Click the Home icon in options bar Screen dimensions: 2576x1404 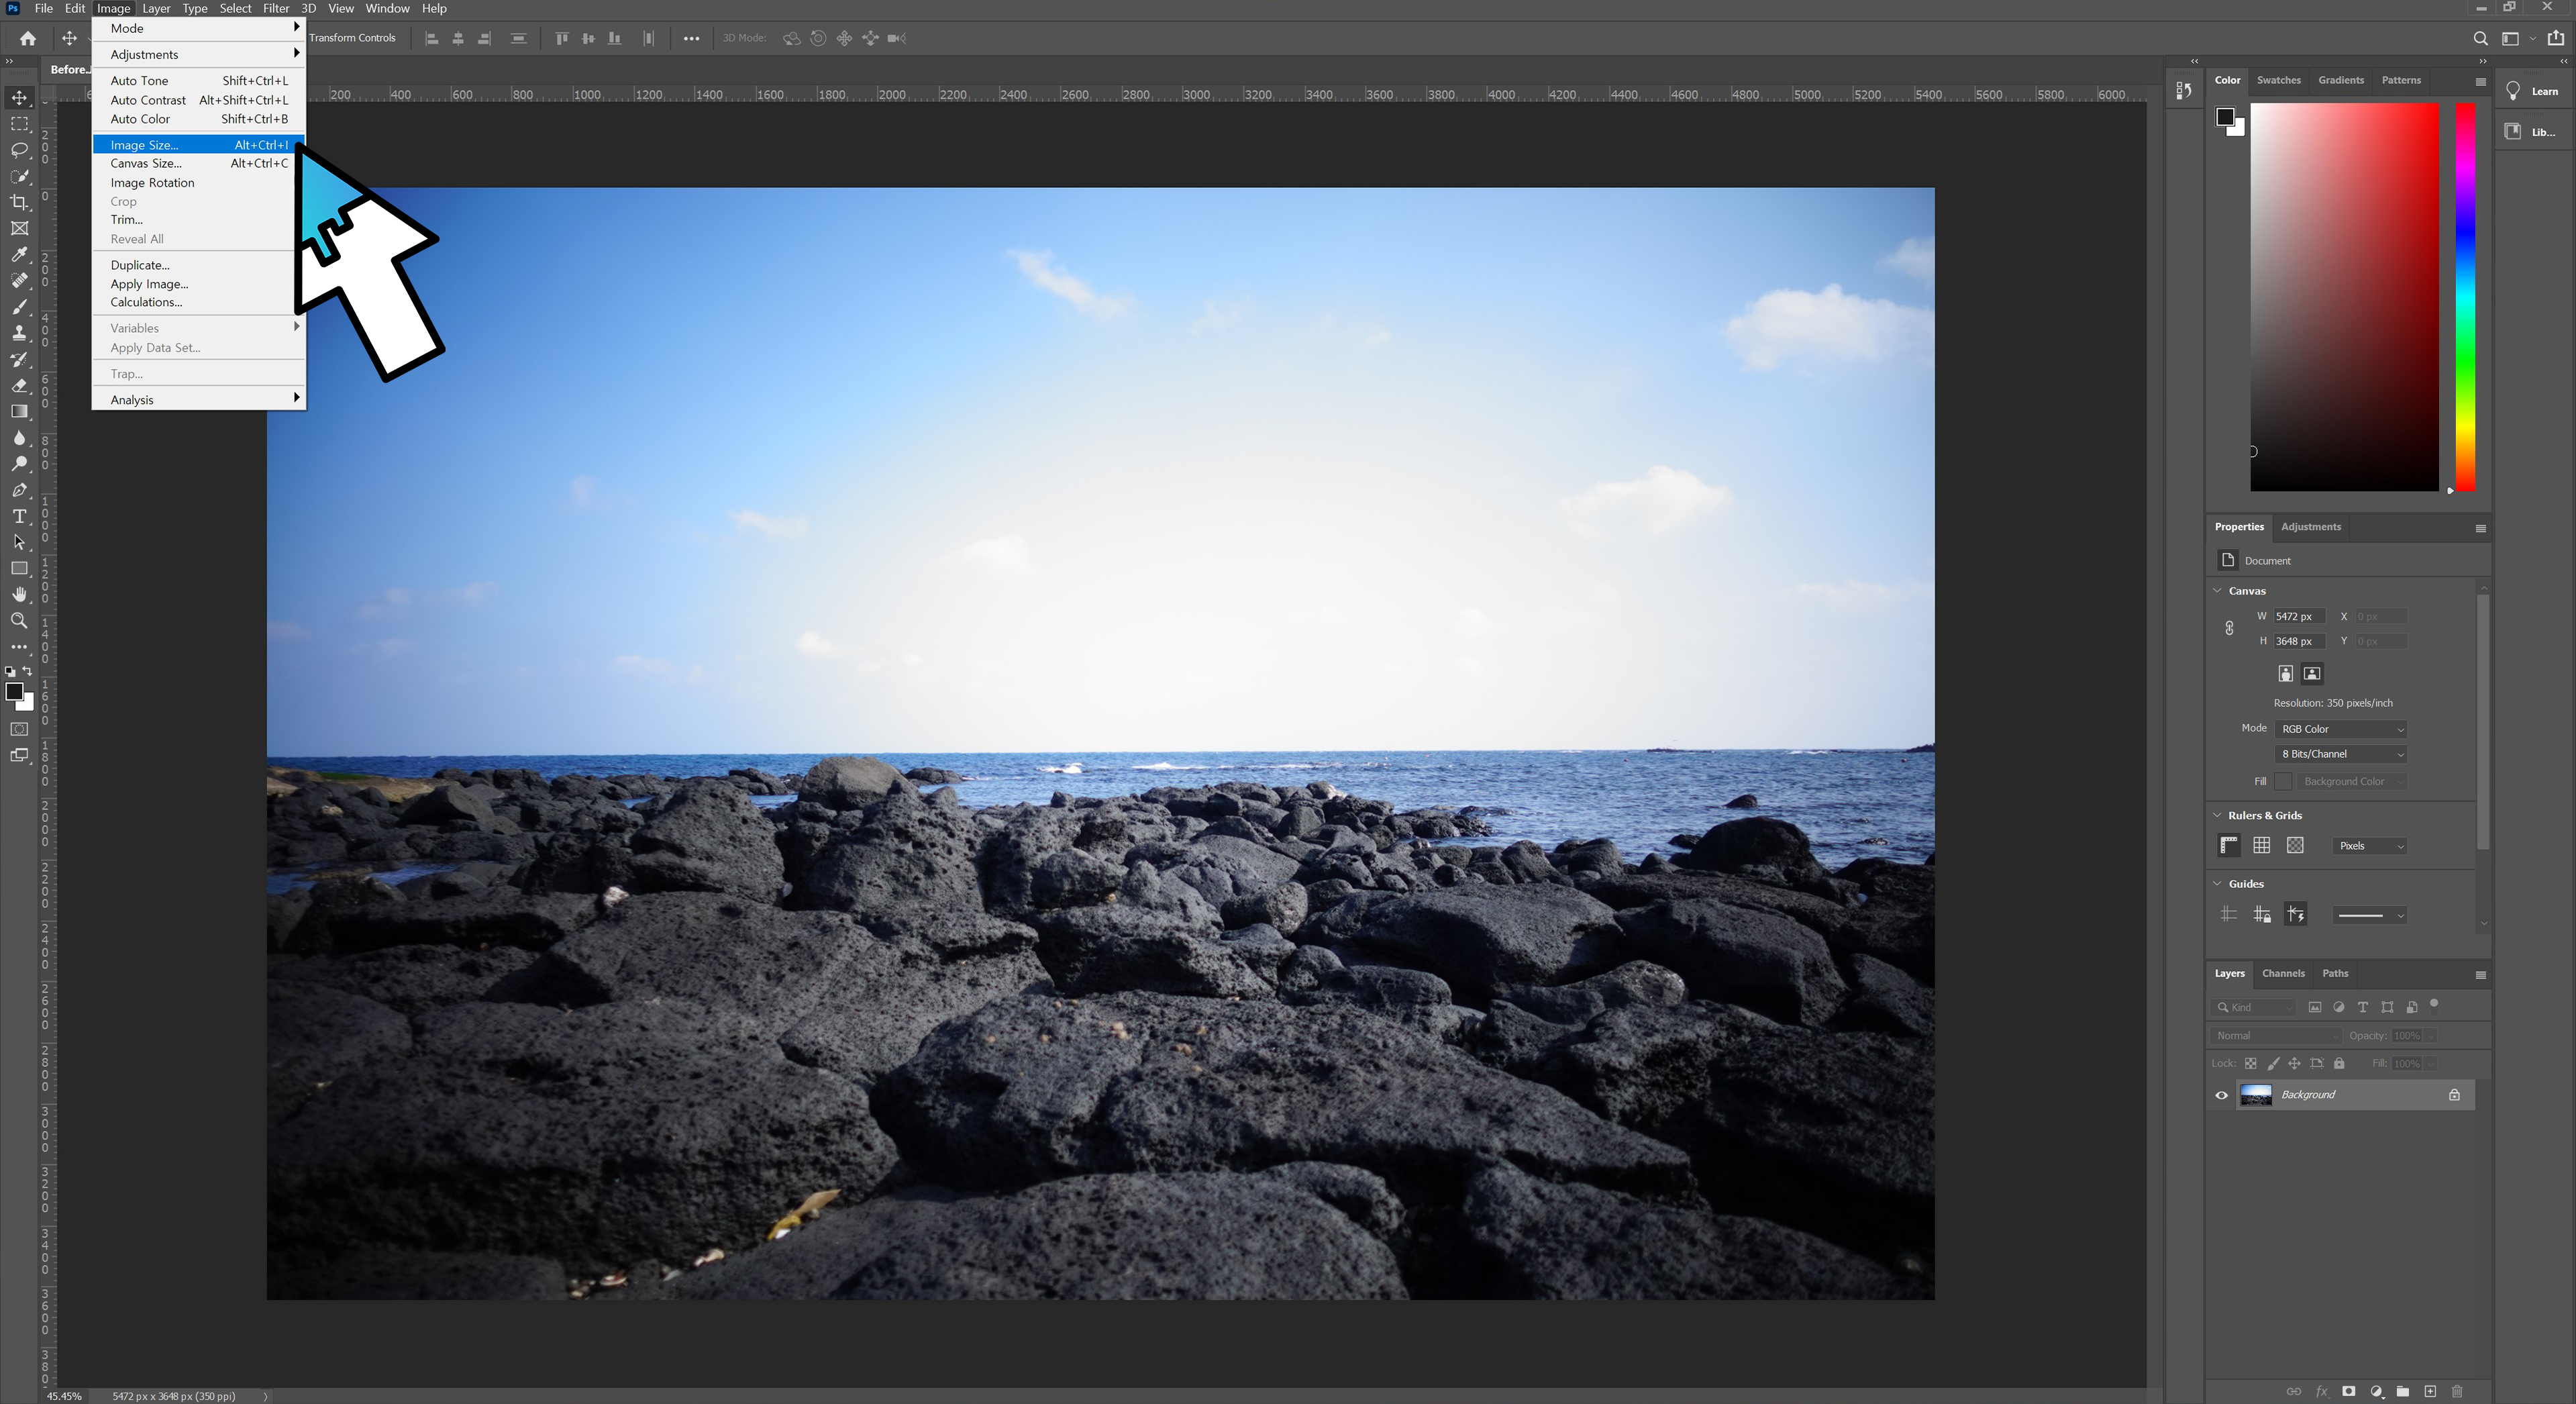28,38
